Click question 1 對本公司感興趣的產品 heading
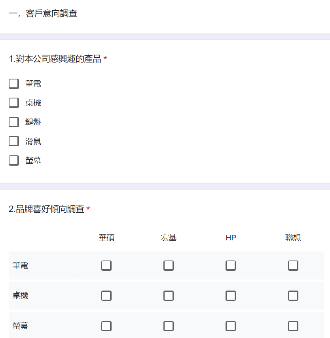Image resolution: width=330 pixels, height=338 pixels. coord(55,59)
